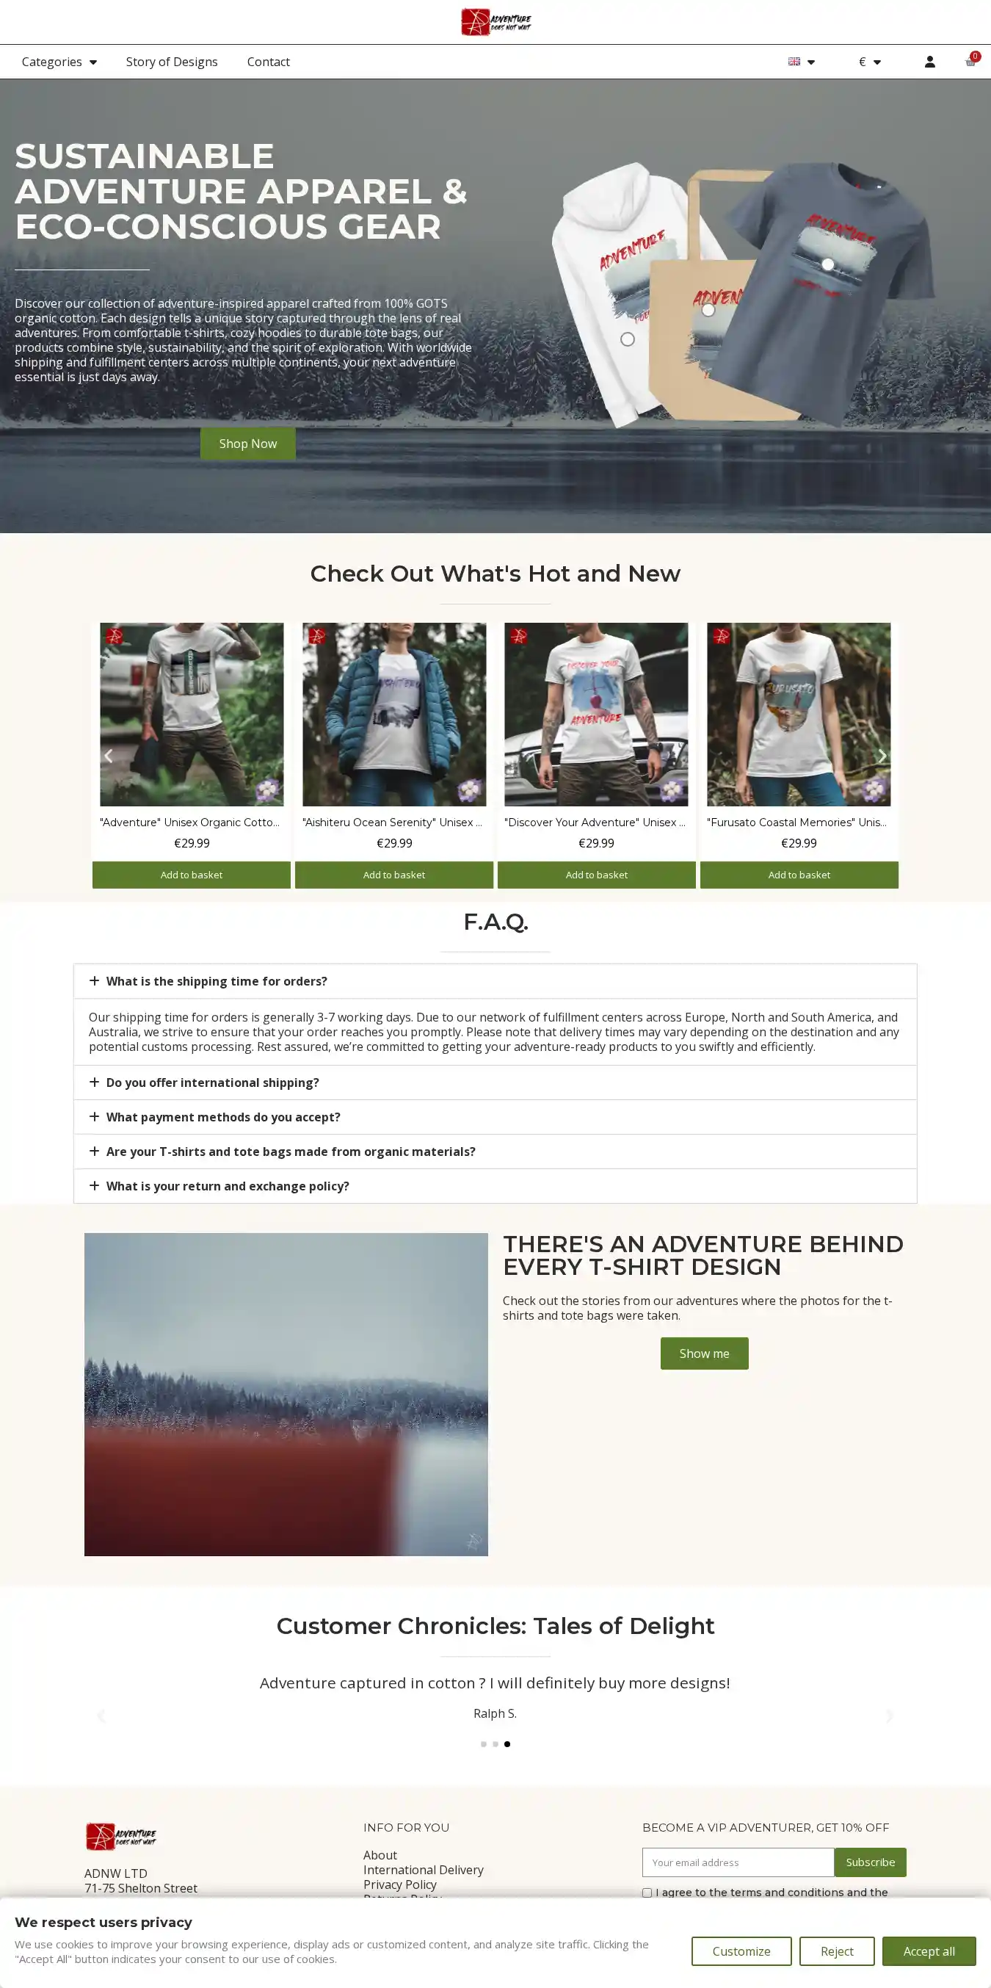Click the footer Adventure Does Not Wait logo

(x=120, y=1836)
